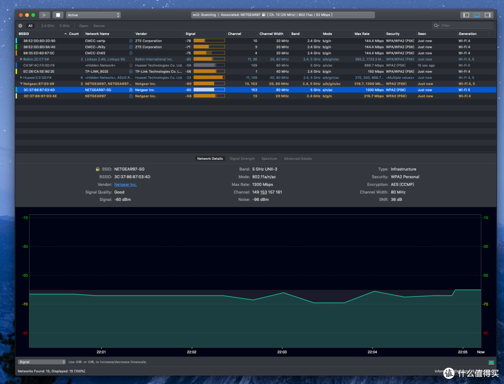Viewport: 504px width, 384px height.
Task: Click the play scan button
Action: [44, 15]
